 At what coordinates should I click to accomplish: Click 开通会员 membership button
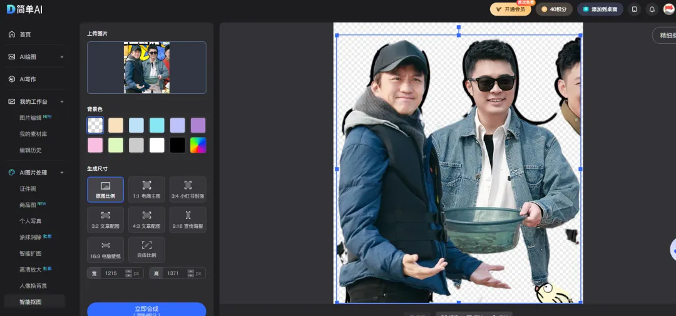coord(511,9)
